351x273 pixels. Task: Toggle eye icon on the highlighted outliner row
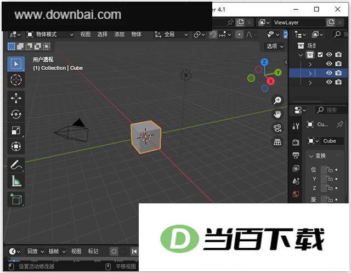(x=329, y=73)
